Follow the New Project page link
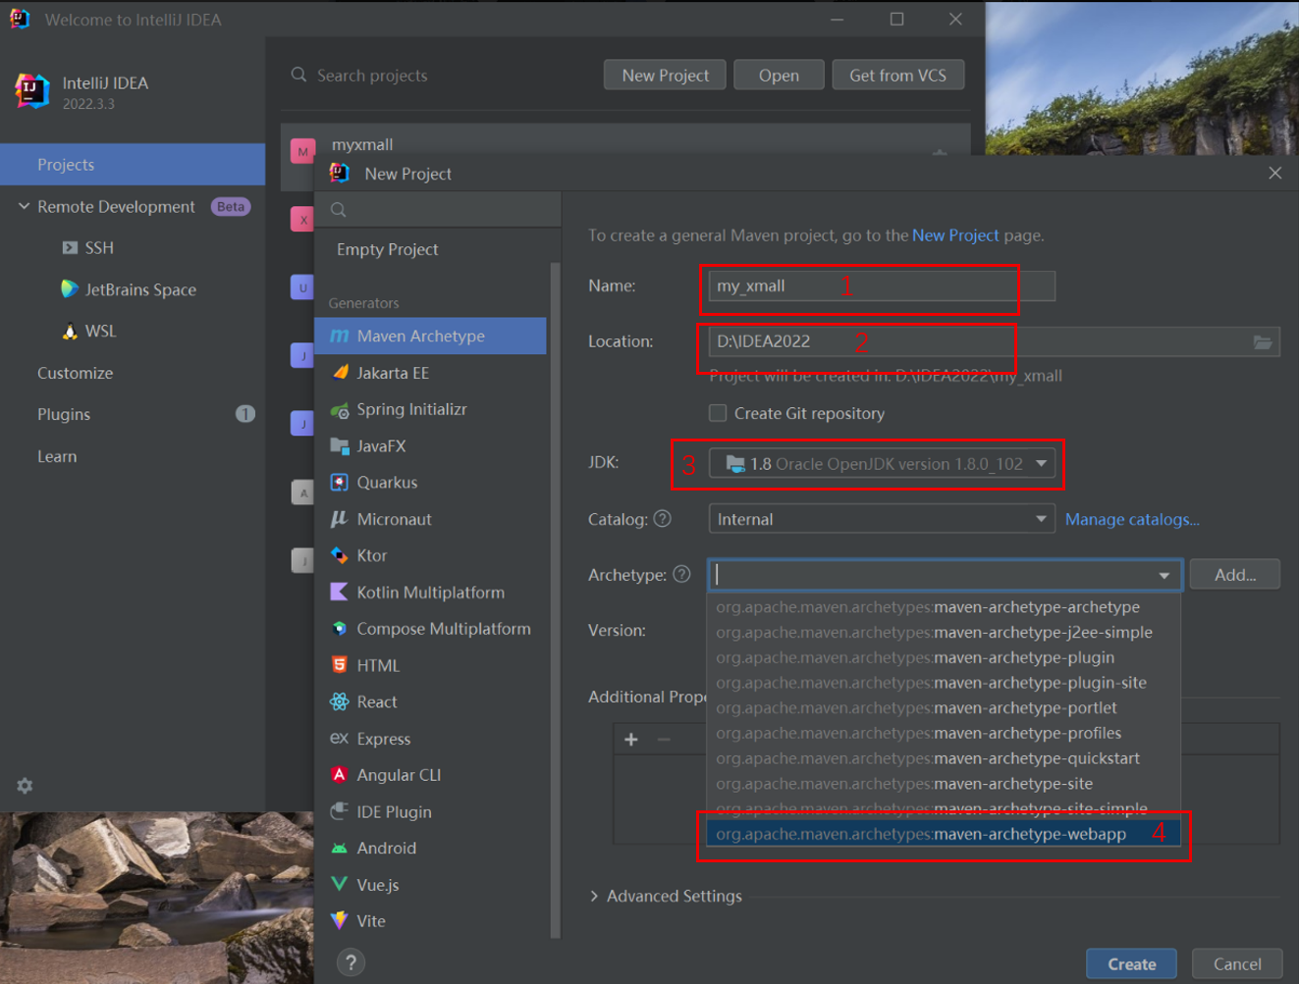 [955, 235]
